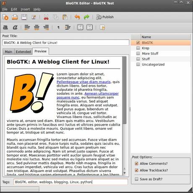This screenshot has width=193, height=193.
Task: Click the BloGTK app icon in title bar
Action: [4, 3]
